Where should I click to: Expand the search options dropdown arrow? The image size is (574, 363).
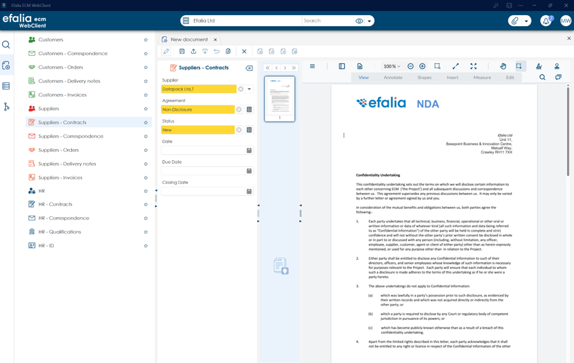click(x=369, y=21)
